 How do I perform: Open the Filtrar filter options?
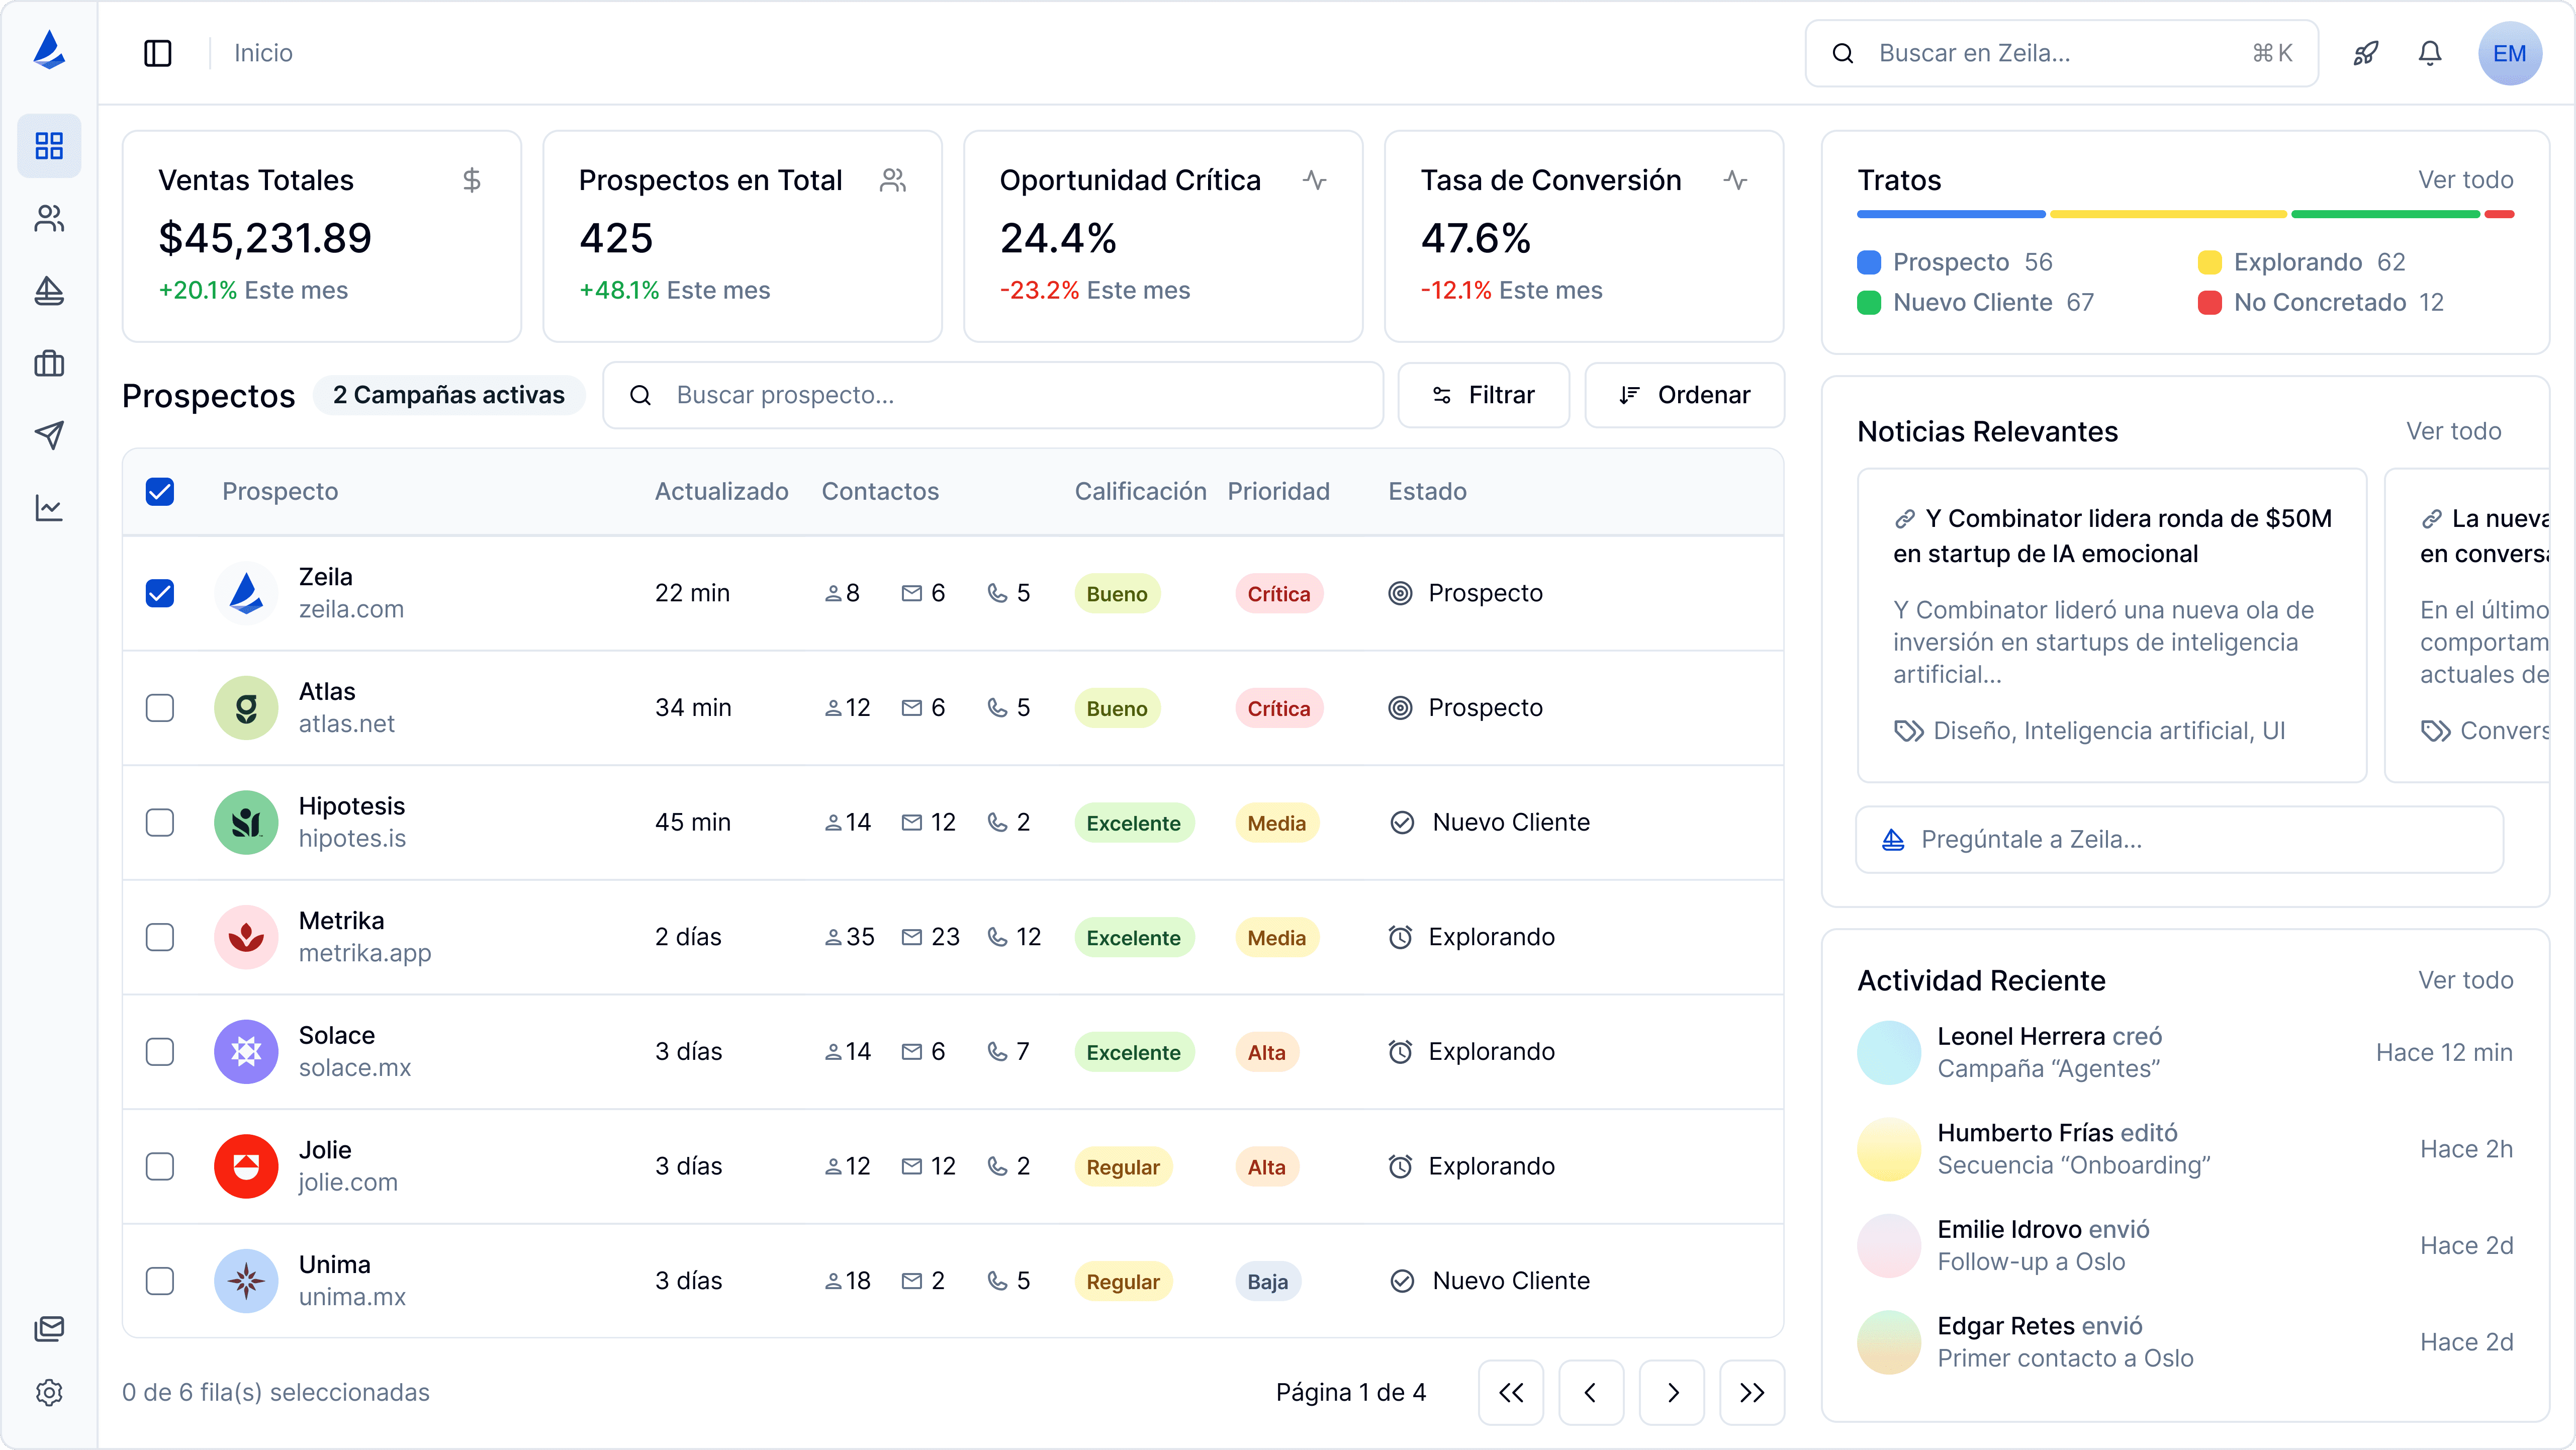click(x=1483, y=395)
